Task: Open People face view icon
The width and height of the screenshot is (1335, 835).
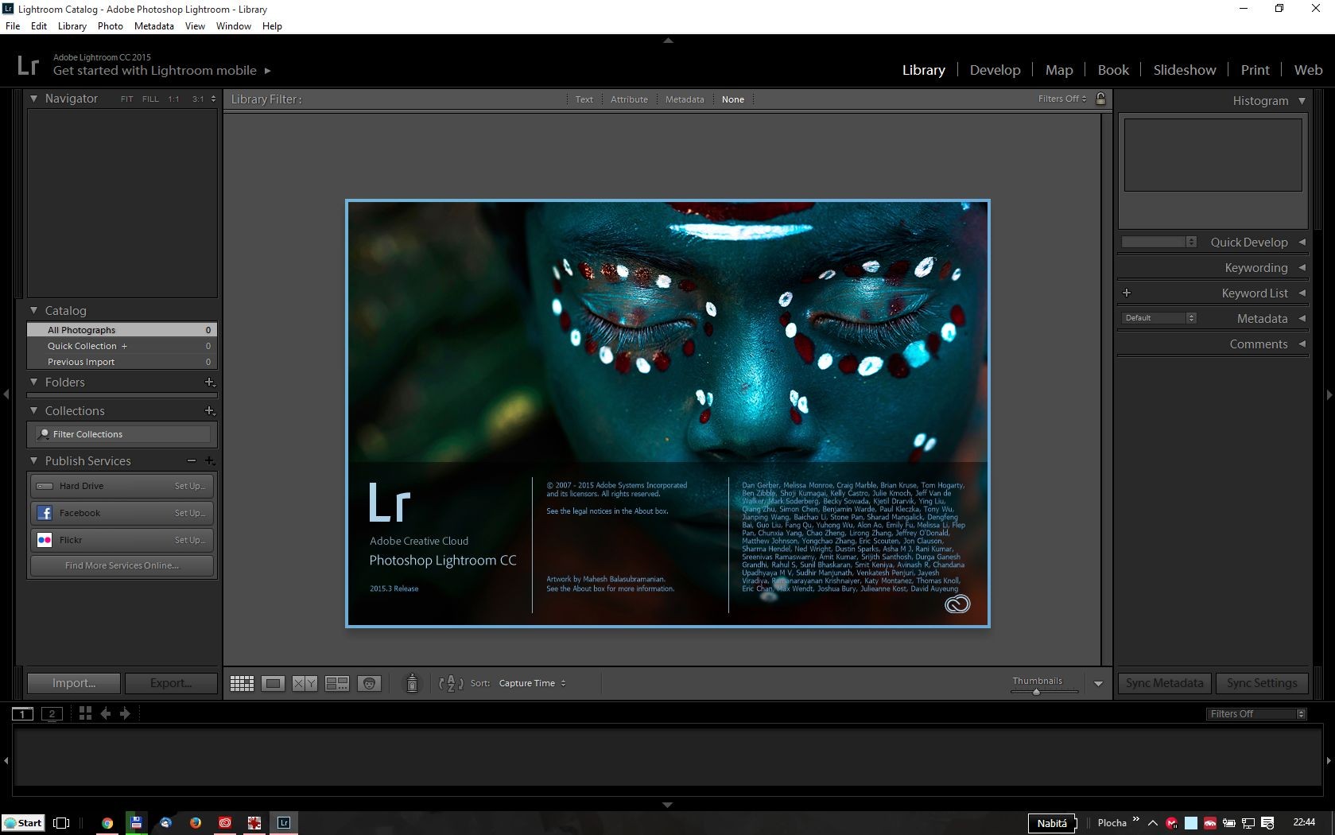Action: (x=369, y=683)
